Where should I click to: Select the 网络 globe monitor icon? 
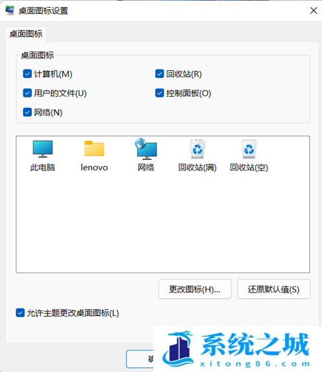(146, 149)
